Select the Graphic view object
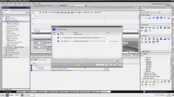The image size is (174, 97). point(169,18)
